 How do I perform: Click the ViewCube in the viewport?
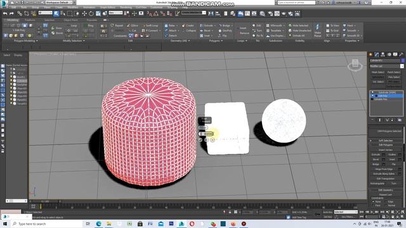pos(355,64)
